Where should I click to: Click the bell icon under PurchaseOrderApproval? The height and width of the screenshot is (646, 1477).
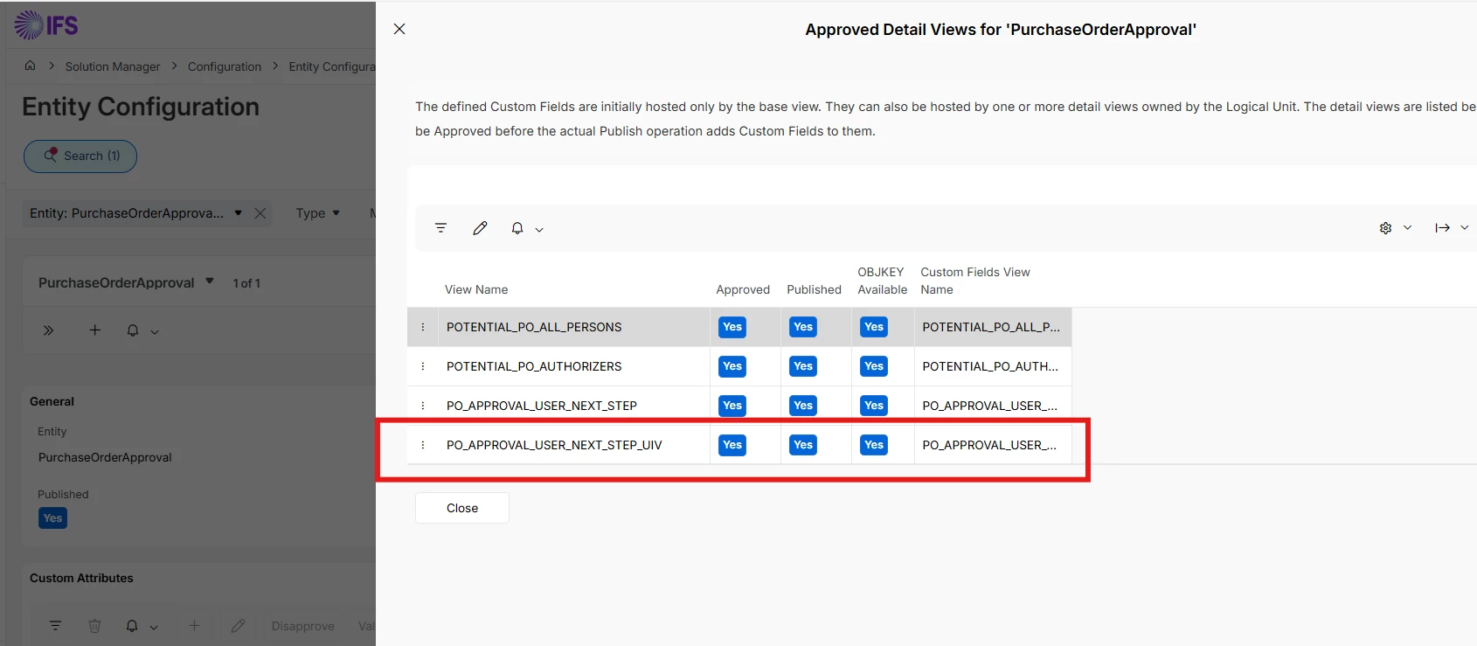tap(133, 330)
